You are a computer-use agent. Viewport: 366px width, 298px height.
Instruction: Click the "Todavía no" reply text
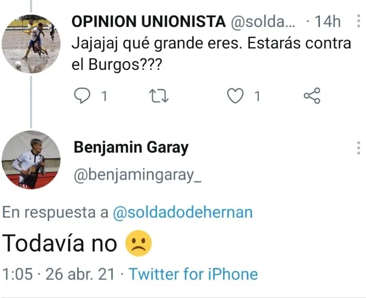click(x=60, y=244)
